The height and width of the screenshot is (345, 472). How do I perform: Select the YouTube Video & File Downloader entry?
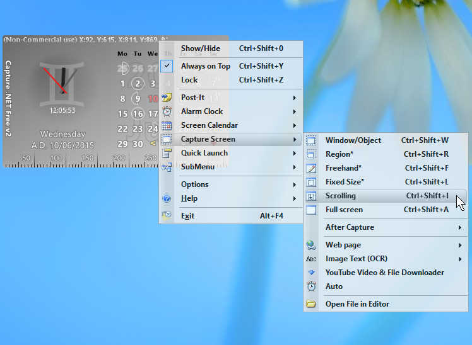(386, 273)
